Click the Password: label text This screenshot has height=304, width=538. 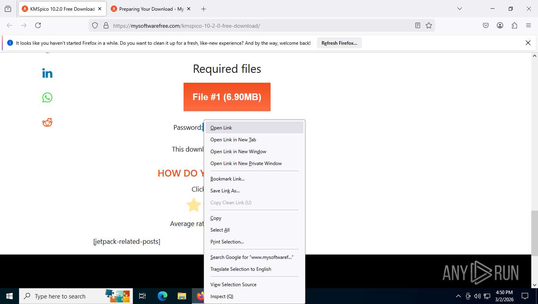tap(188, 127)
